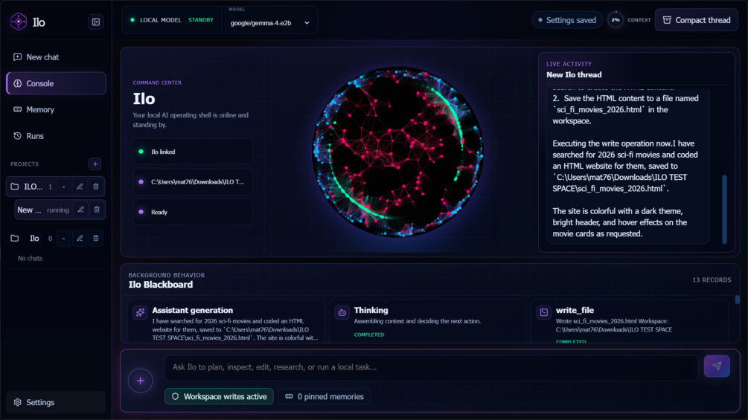748x420 pixels.
Task: Open the Console view
Action: point(56,83)
